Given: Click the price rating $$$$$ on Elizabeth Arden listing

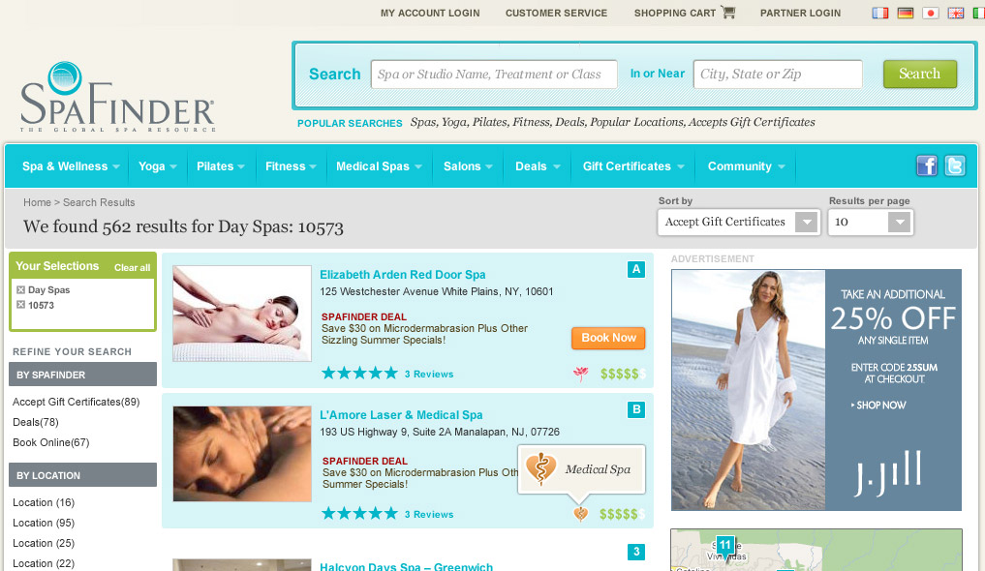Looking at the screenshot, I should pos(622,374).
